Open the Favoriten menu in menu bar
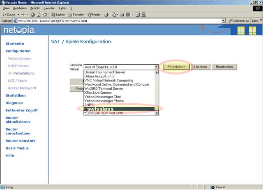The width and height of the screenshot is (263, 190). coord(49,8)
